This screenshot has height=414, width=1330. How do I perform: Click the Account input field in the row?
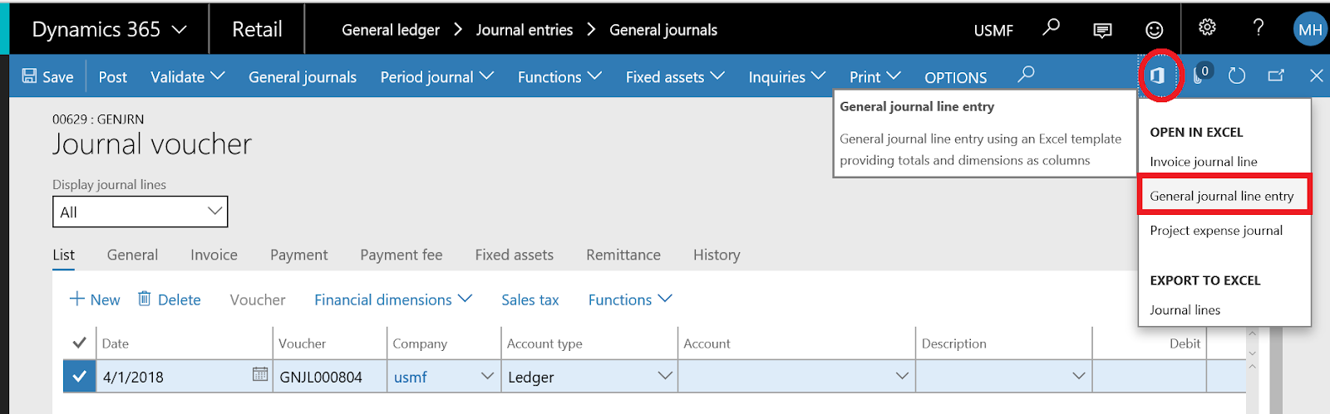[x=786, y=377]
